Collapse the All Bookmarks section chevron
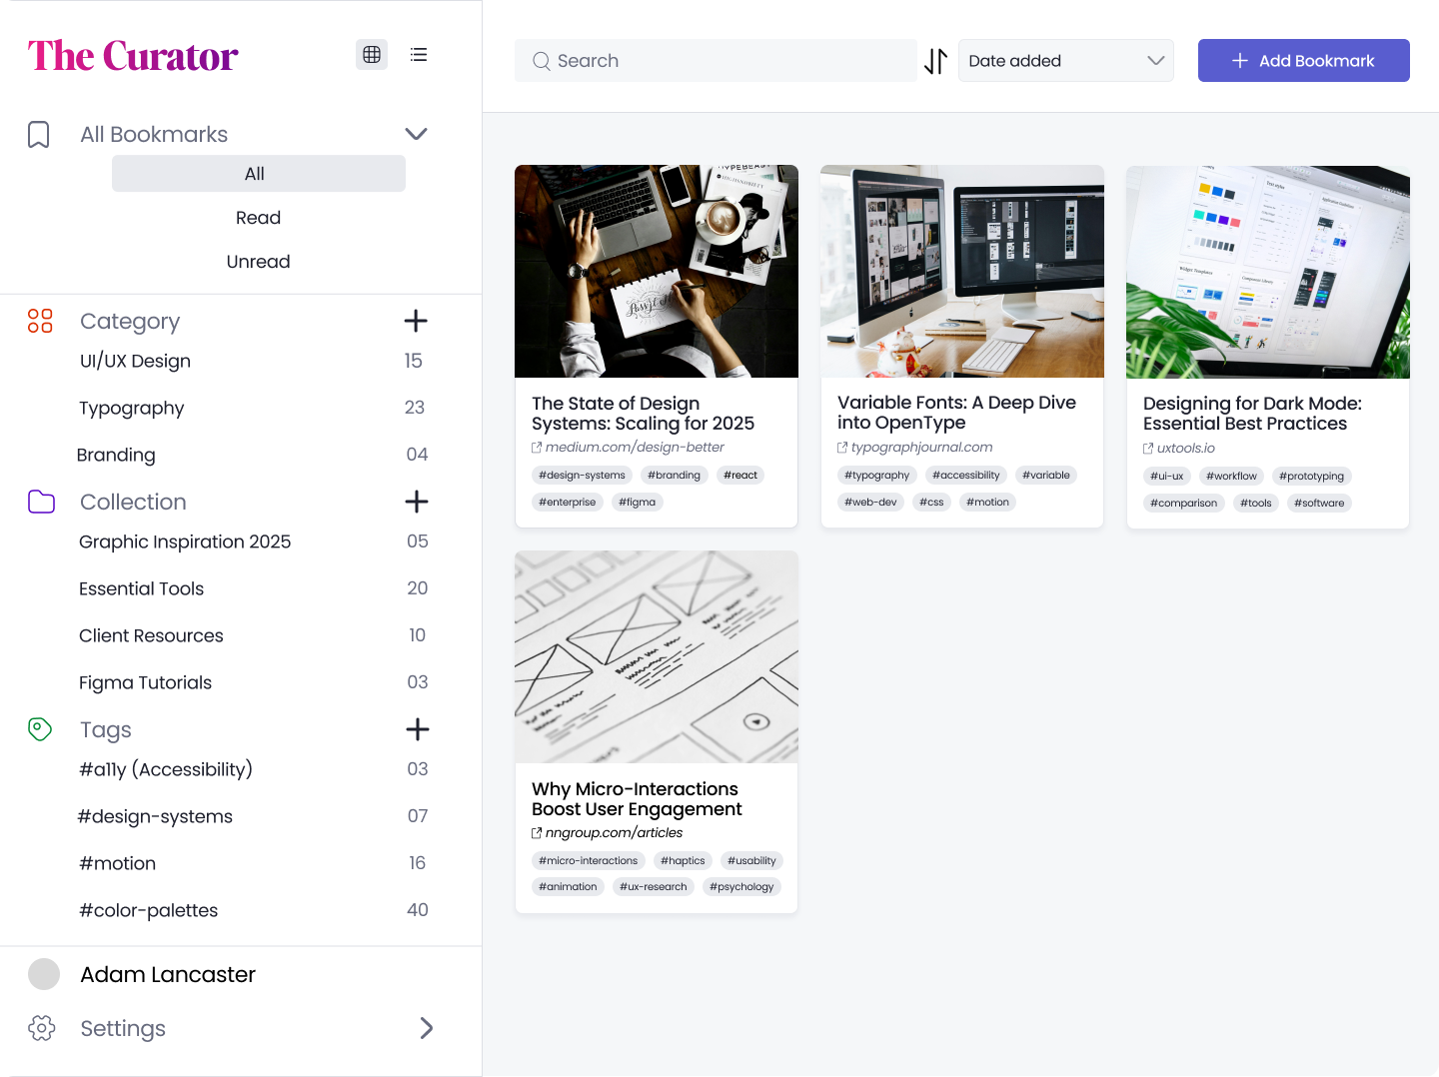 point(417,134)
